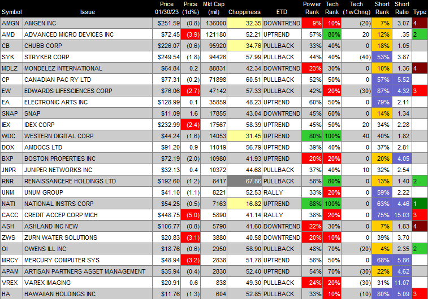Click the 15.03 Short Ratio for CACC

(x=402, y=216)
